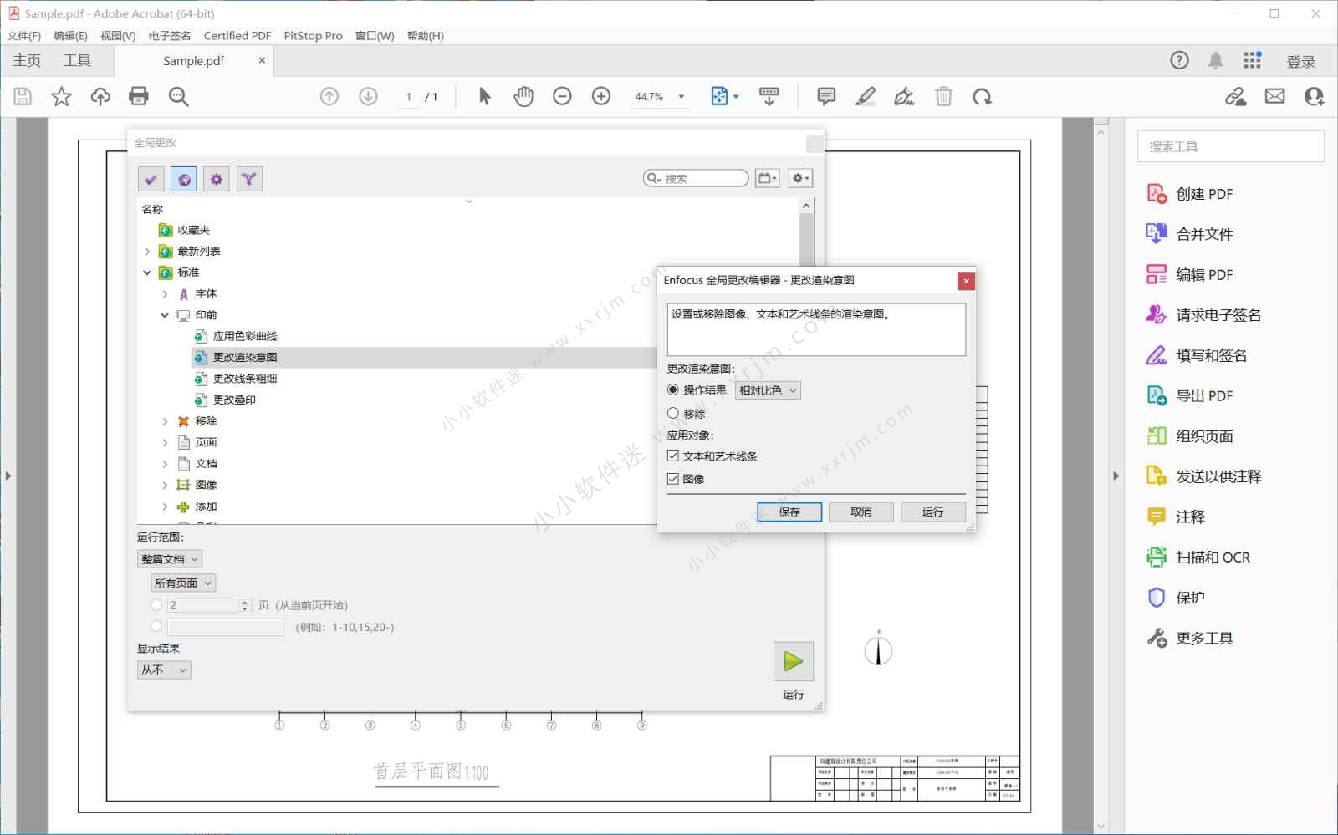Screen dimensions: 1338x835
Task: Select the 操作结果 radio button
Action: pos(673,389)
